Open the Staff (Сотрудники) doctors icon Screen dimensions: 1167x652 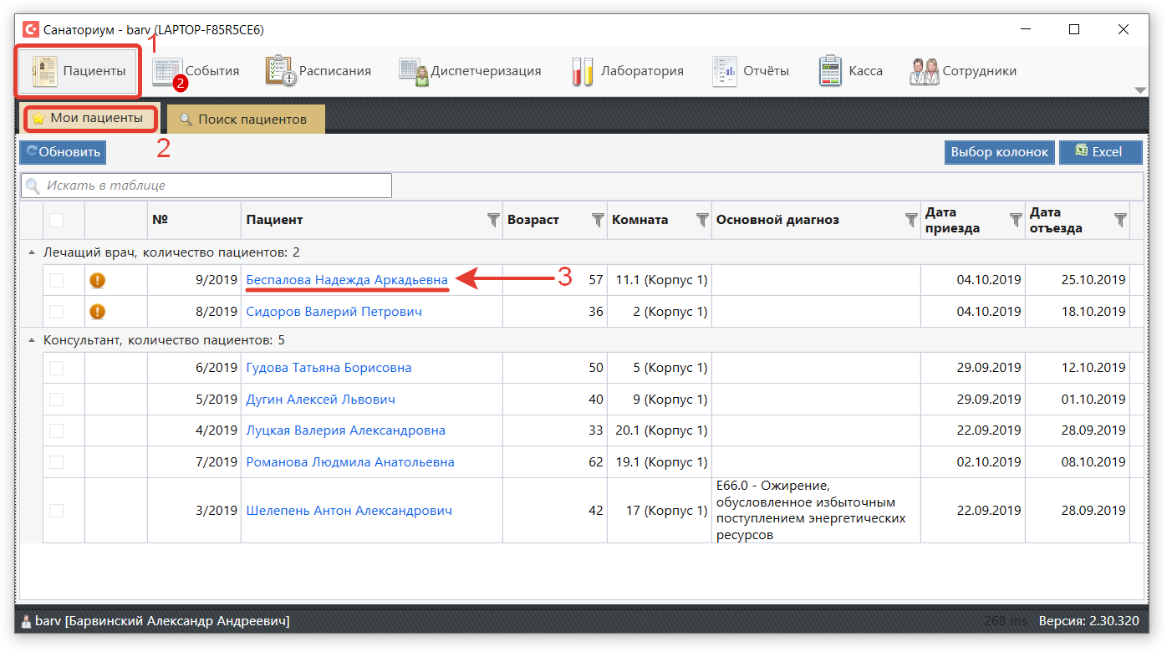pos(924,71)
